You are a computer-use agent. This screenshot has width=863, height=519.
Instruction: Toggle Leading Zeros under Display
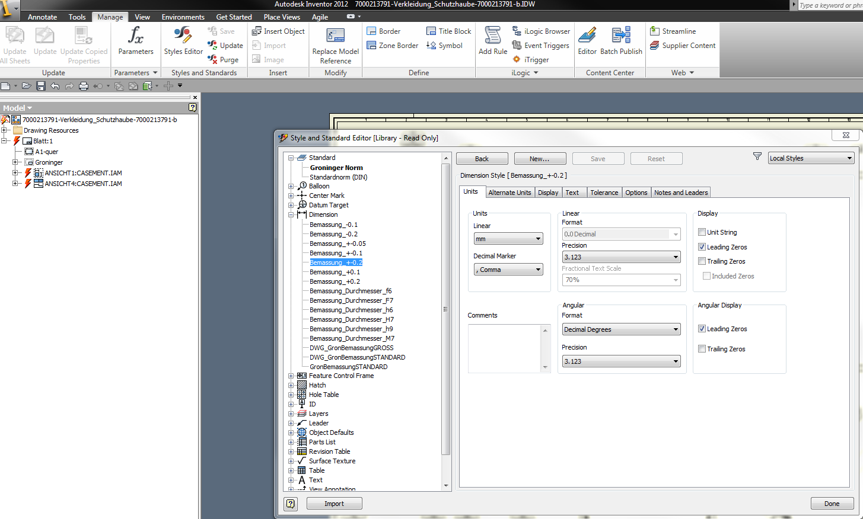702,247
